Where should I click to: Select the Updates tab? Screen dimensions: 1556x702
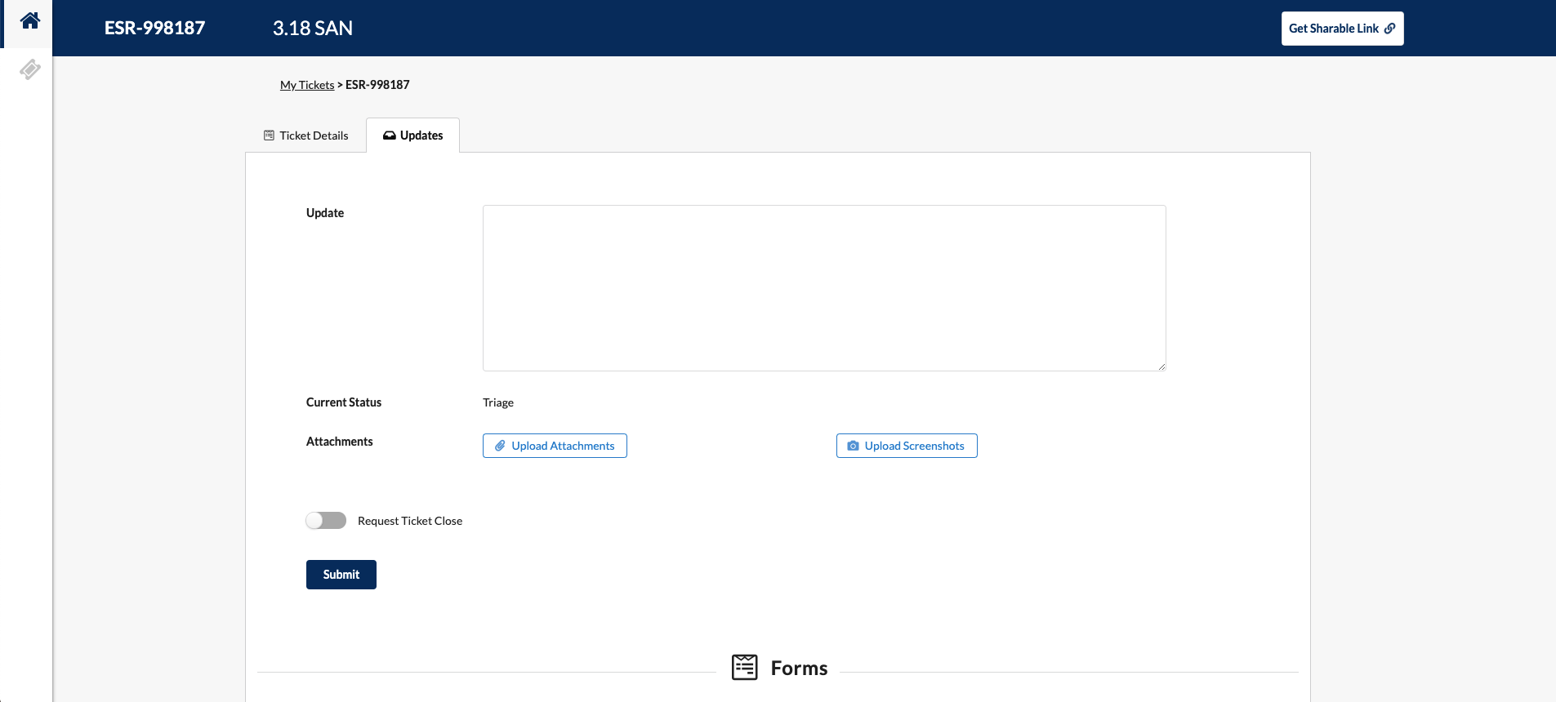pos(421,136)
